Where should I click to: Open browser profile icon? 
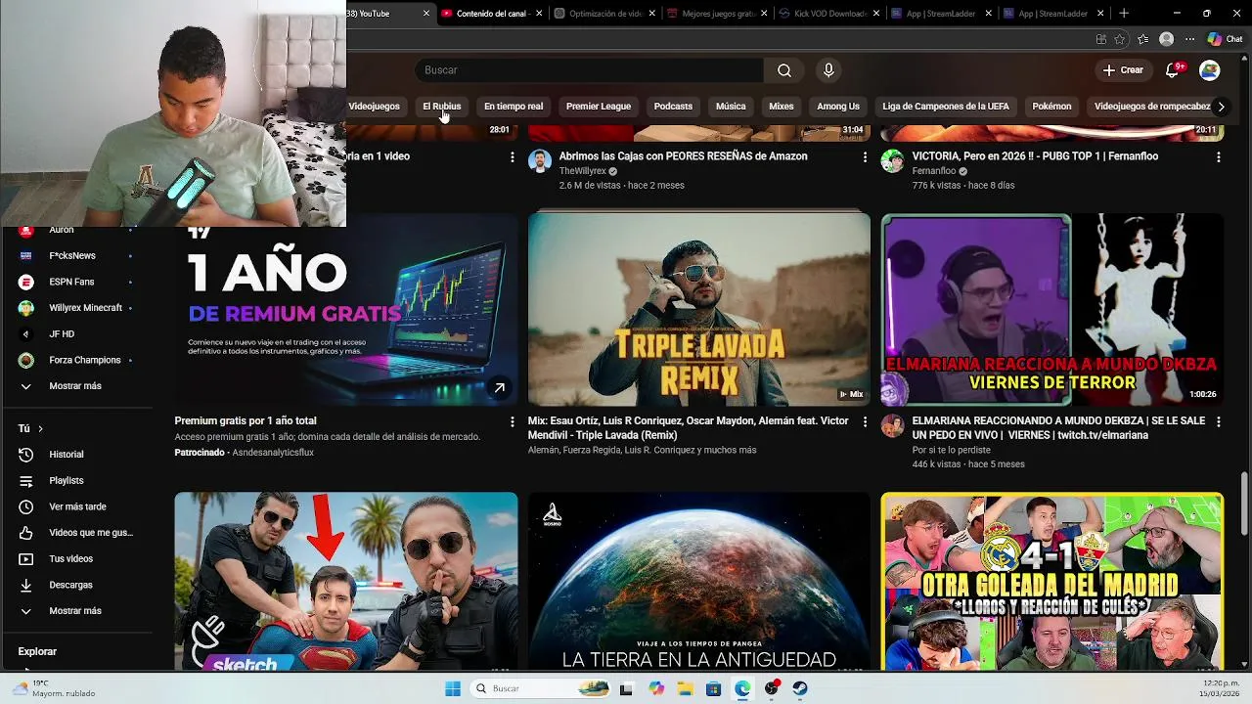click(1166, 39)
